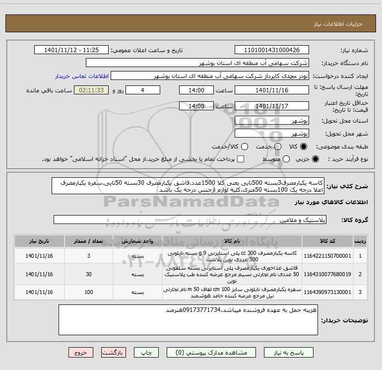Click the remaining days field showing 4

[143, 90]
